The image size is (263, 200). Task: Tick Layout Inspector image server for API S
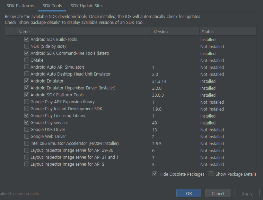click(x=26, y=164)
